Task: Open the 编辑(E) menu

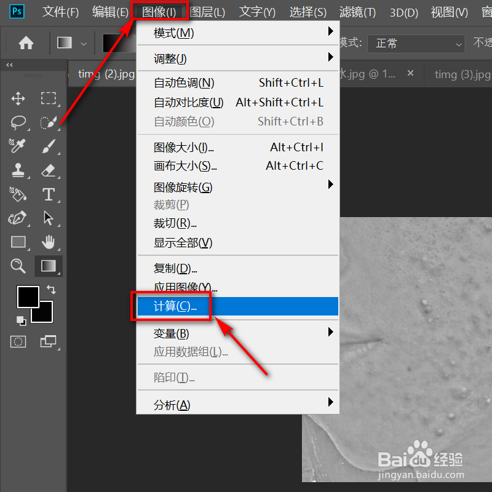Action: 110,12
